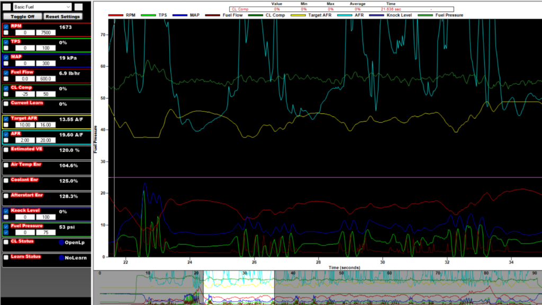Click the Target AFR maximum field 16.00

point(46,125)
